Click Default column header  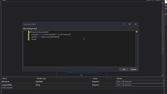point(120,78)
